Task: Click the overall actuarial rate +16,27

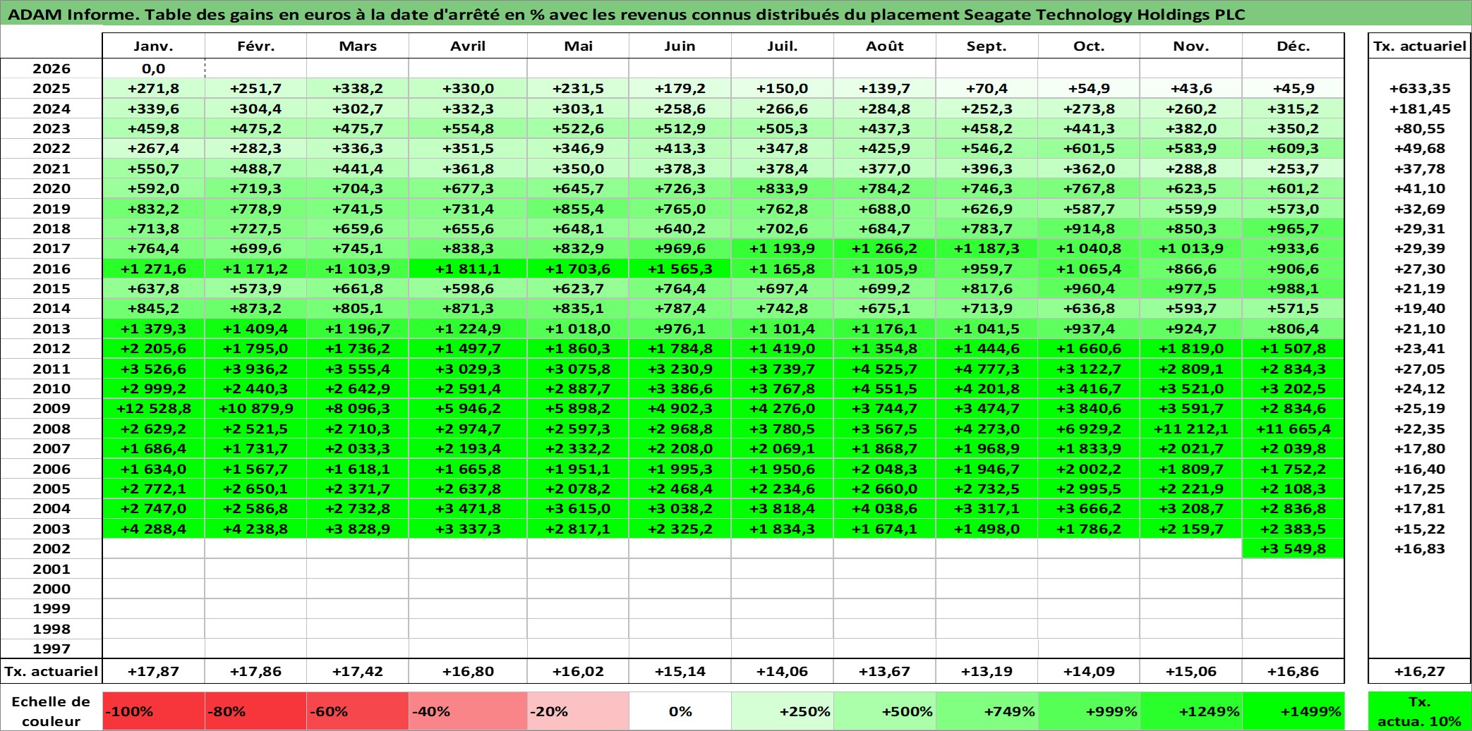Action: (1419, 671)
